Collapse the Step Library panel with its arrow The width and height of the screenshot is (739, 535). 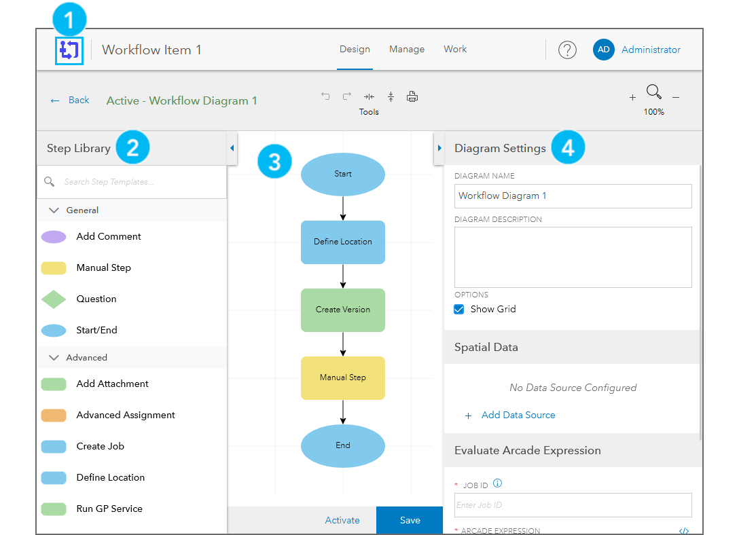coord(232,147)
